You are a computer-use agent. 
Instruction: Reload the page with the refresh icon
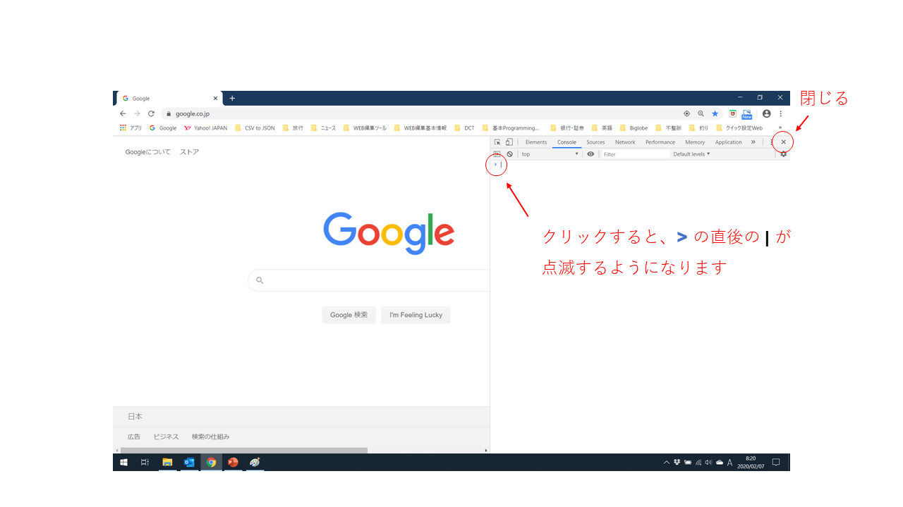click(x=151, y=113)
